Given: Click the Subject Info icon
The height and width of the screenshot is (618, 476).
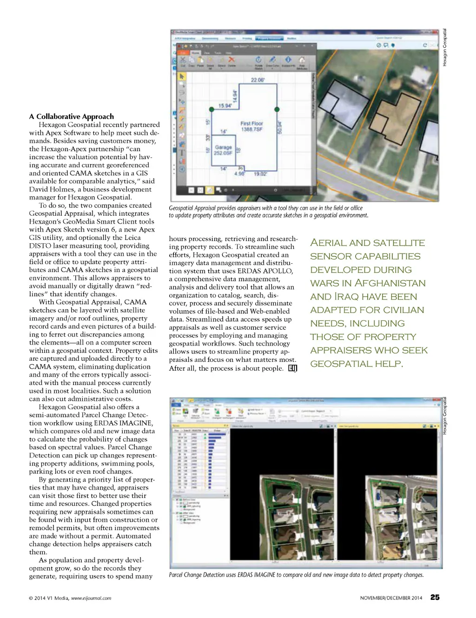Looking at the screenshot, I should pyautogui.click(x=288, y=60).
